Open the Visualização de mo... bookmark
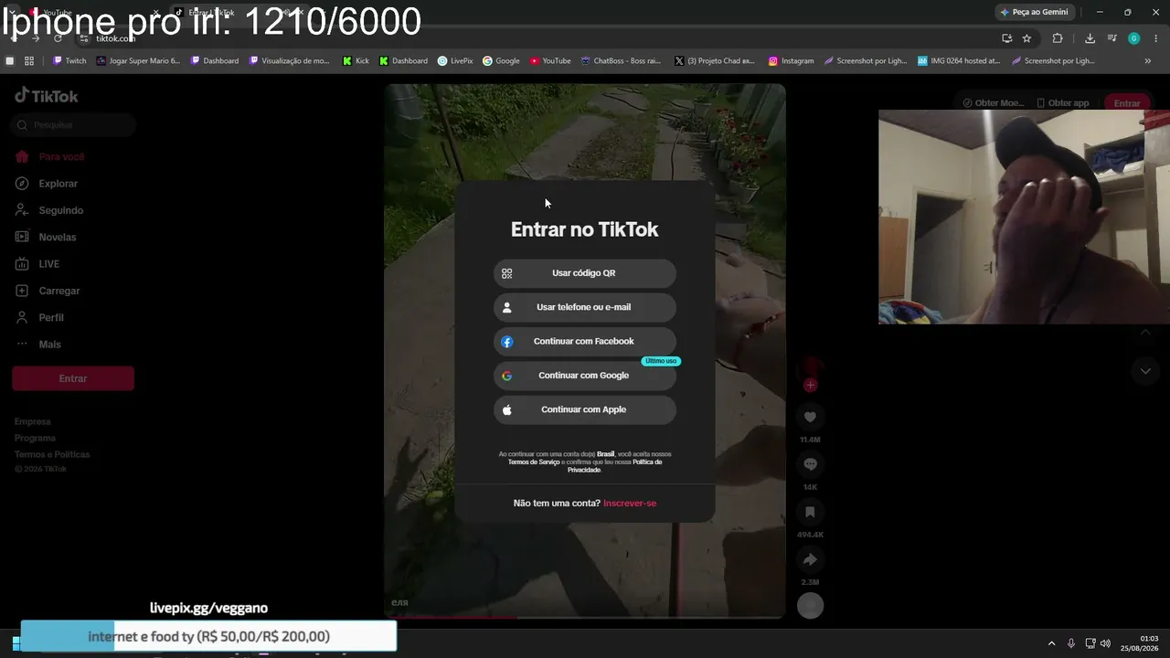This screenshot has width=1170, height=658. 290,61
